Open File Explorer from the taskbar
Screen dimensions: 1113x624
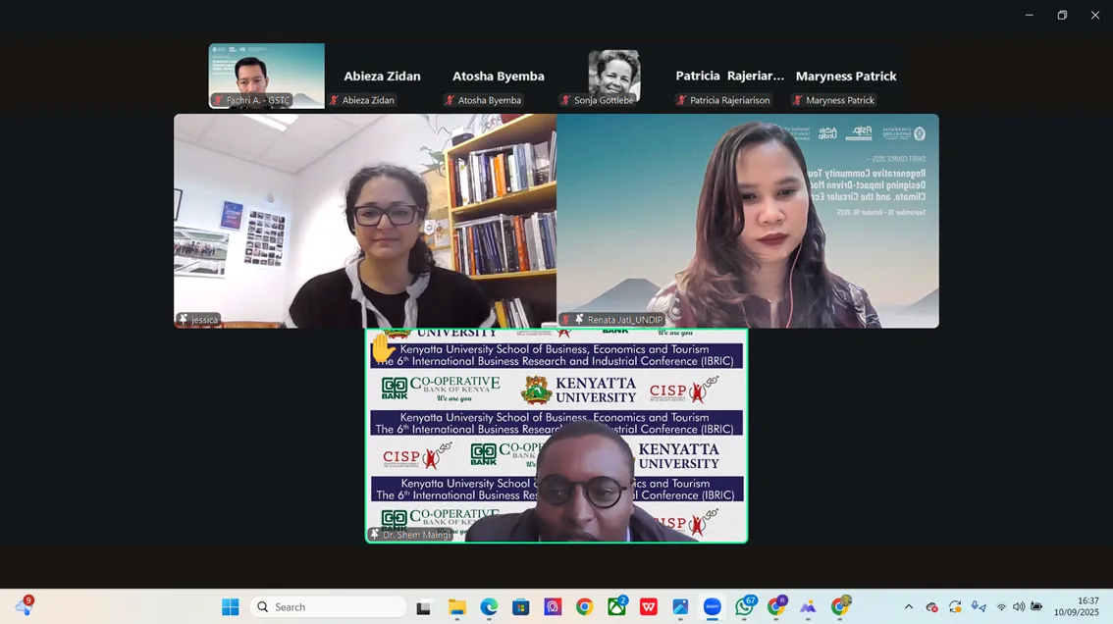[x=456, y=607]
